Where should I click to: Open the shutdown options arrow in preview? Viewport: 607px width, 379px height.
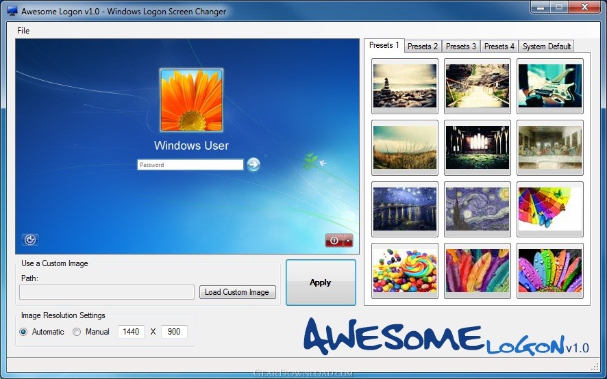(348, 241)
